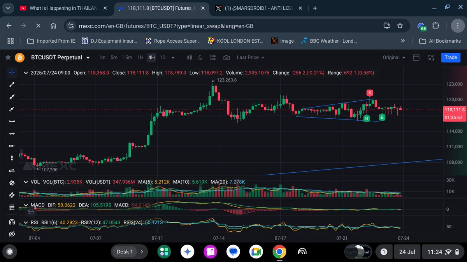Open Google Meet from the shelf

coord(256,252)
